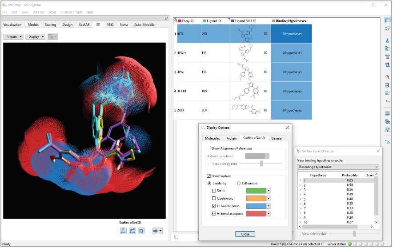This screenshot has width=393, height=248.
Task: Click the View side by side slider in Results
Action: (354, 234)
